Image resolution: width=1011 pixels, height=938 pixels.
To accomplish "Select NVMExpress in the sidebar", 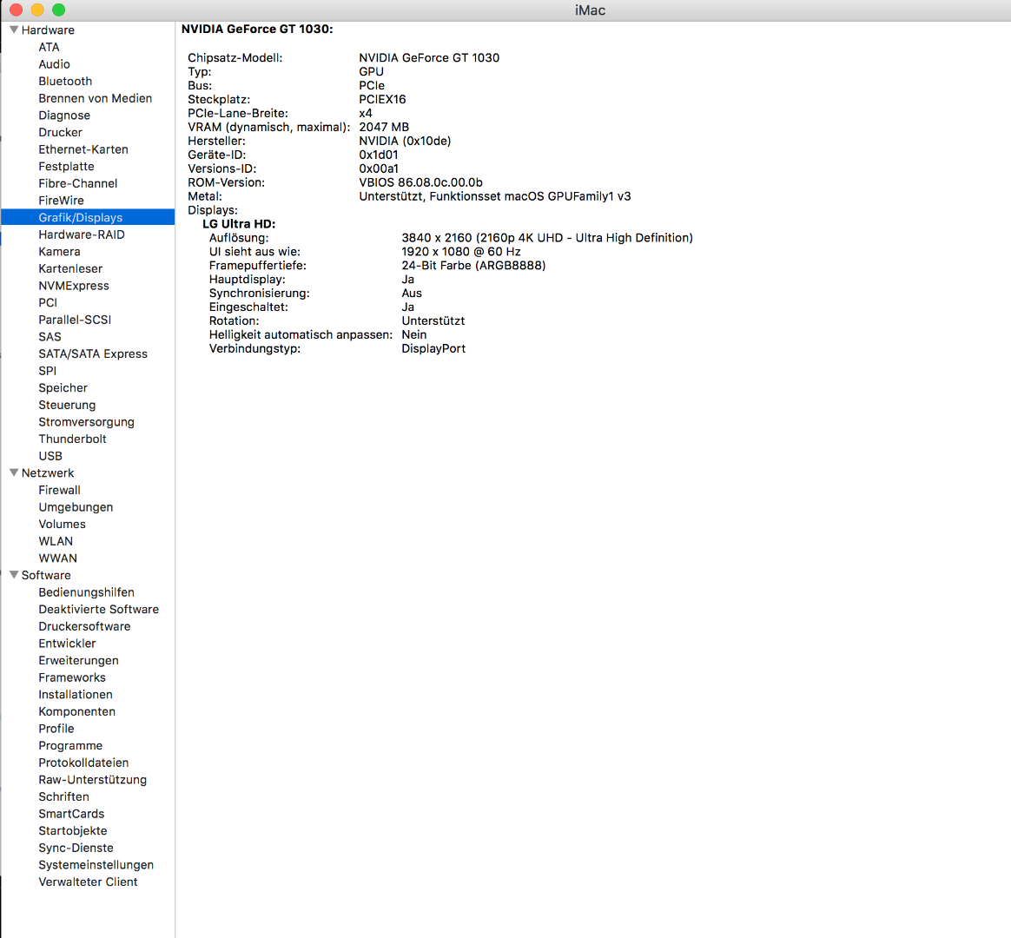I will (74, 286).
